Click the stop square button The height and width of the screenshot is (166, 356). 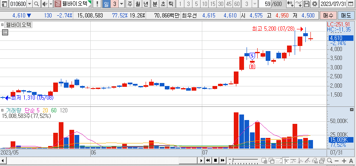click(215, 161)
